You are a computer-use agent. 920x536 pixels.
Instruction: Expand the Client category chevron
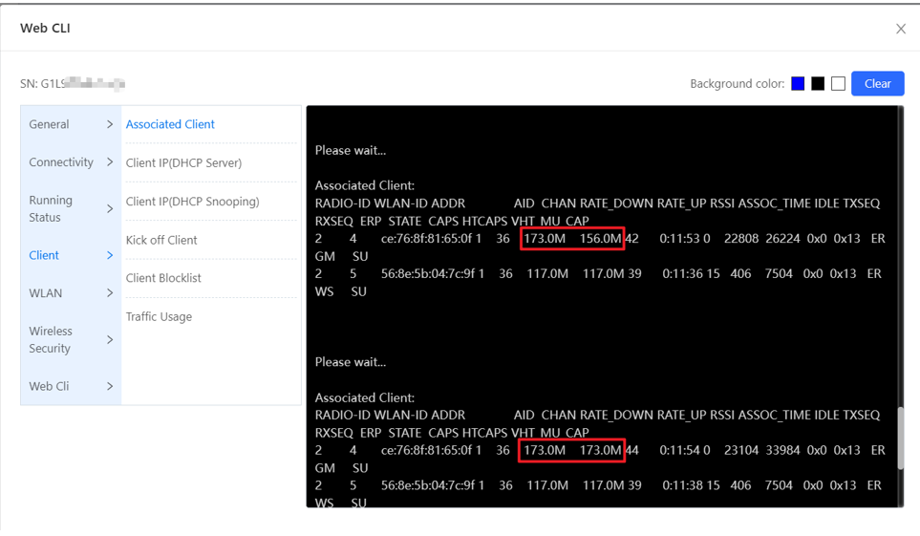point(110,255)
